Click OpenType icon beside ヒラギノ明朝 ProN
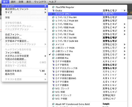The image size is (132, 107). click(x=53, y=28)
